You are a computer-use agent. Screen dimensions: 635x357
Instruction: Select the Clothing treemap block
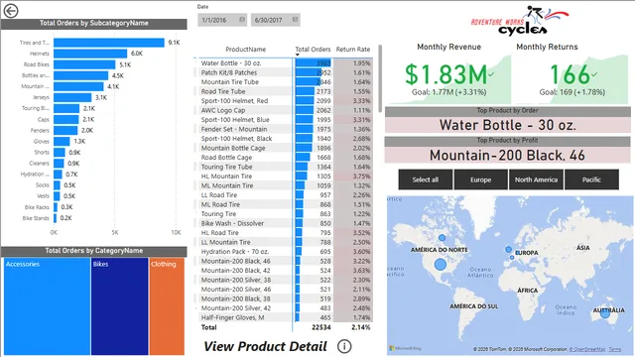[167, 306]
